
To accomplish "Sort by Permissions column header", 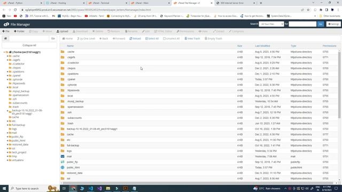I will click(329, 46).
